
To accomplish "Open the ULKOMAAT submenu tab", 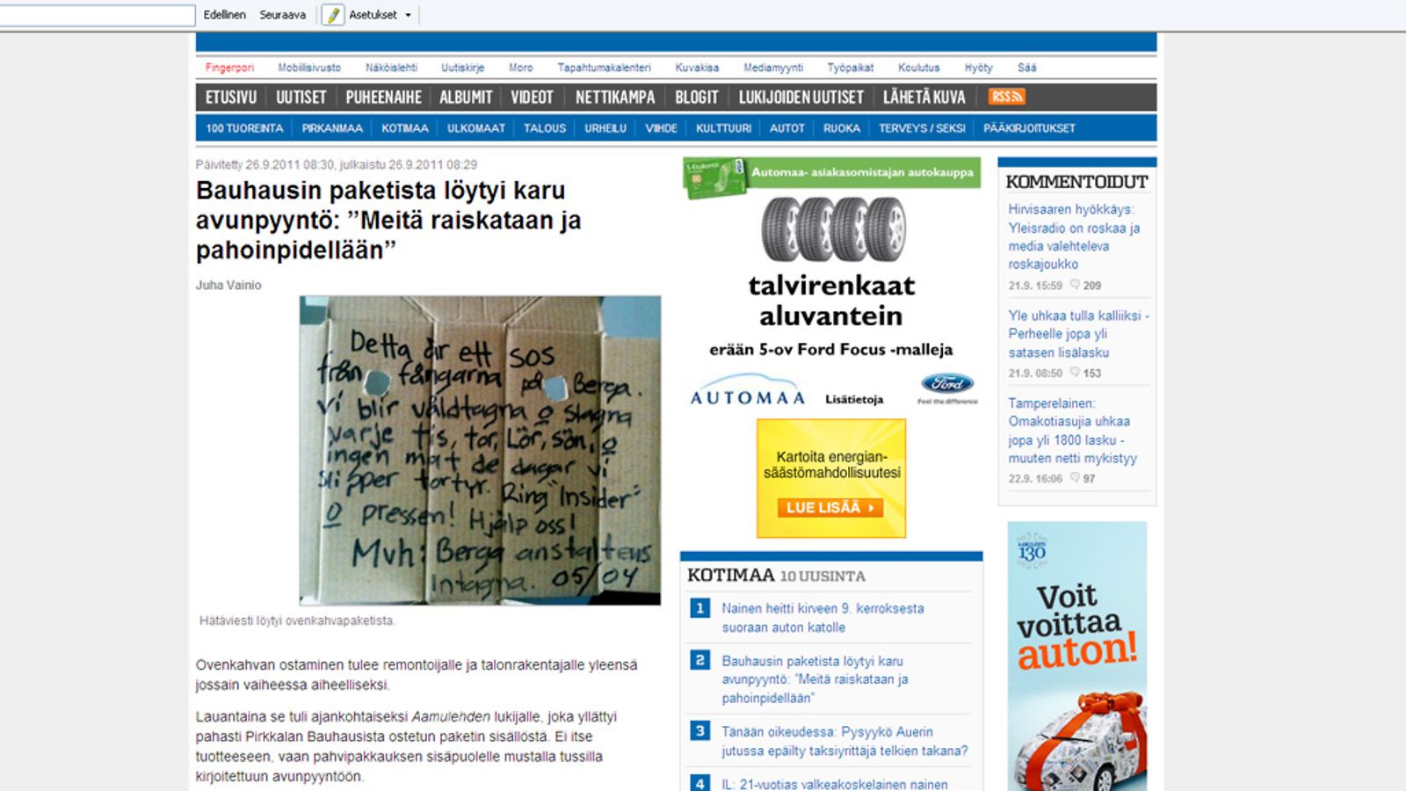I will pyautogui.click(x=476, y=128).
